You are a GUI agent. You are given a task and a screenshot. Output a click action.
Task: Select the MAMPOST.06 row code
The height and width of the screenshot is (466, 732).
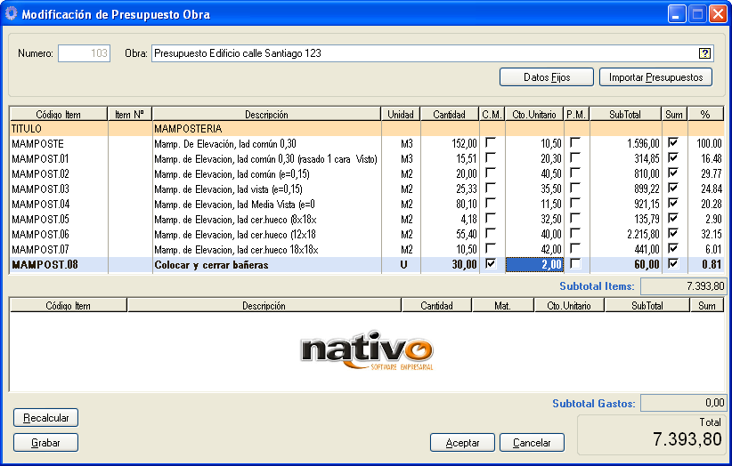click(40, 234)
